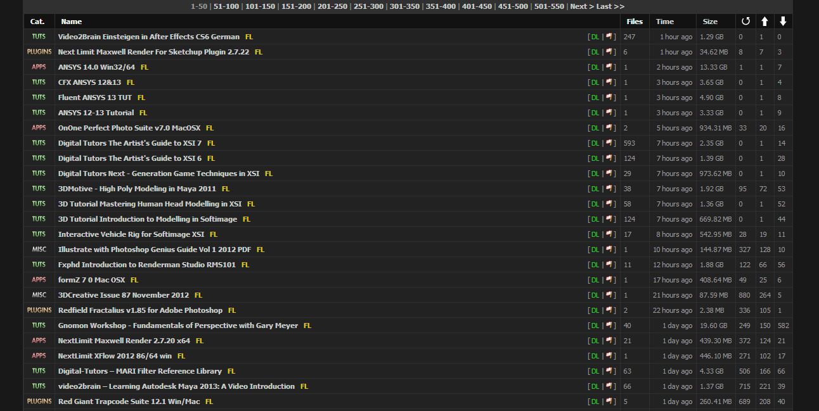Click the PLUGINS category icon beside Next Limit Maxwell Render
The height and width of the screenshot is (411, 819).
(39, 52)
